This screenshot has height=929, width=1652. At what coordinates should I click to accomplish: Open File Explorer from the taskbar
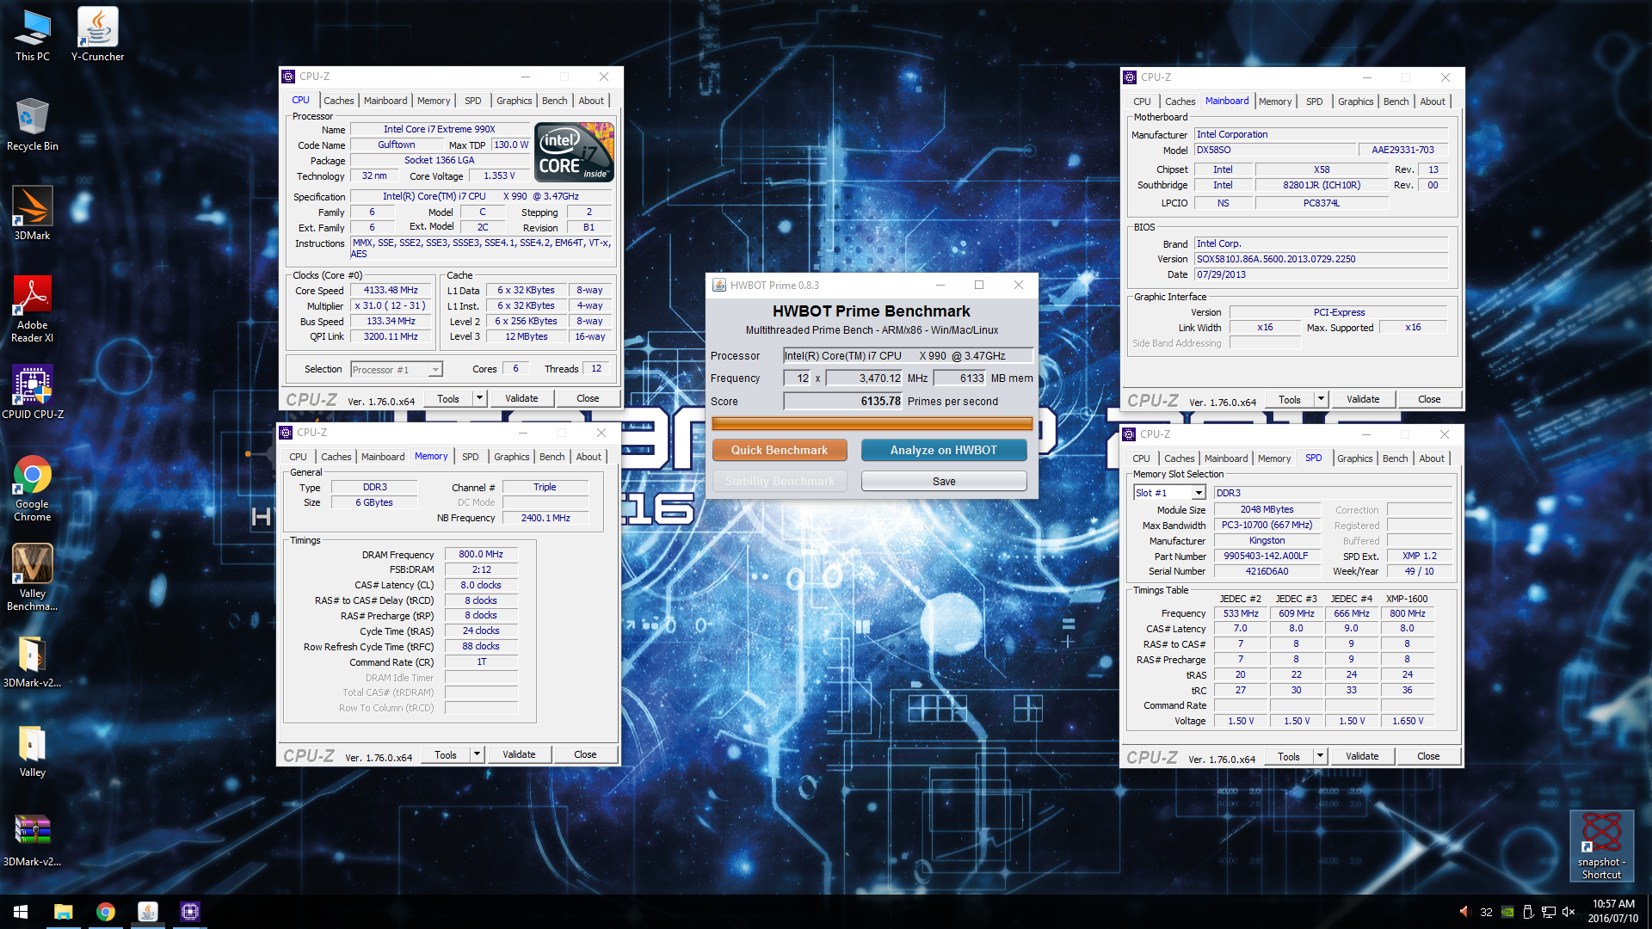pos(63,912)
